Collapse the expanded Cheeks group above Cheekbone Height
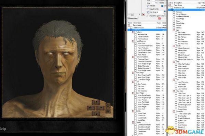The image size is (205, 136). 133,122
